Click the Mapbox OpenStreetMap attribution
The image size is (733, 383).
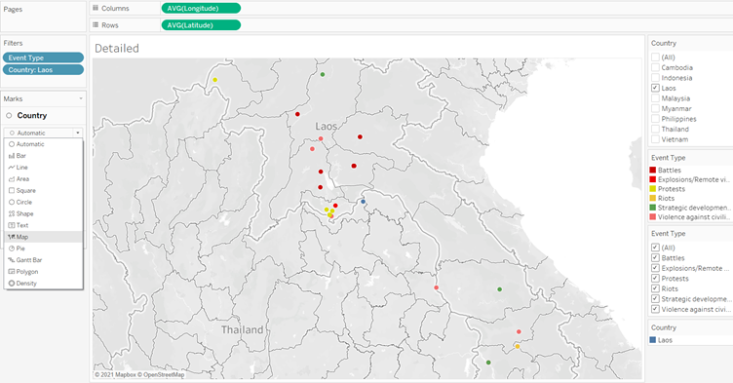[x=139, y=374]
